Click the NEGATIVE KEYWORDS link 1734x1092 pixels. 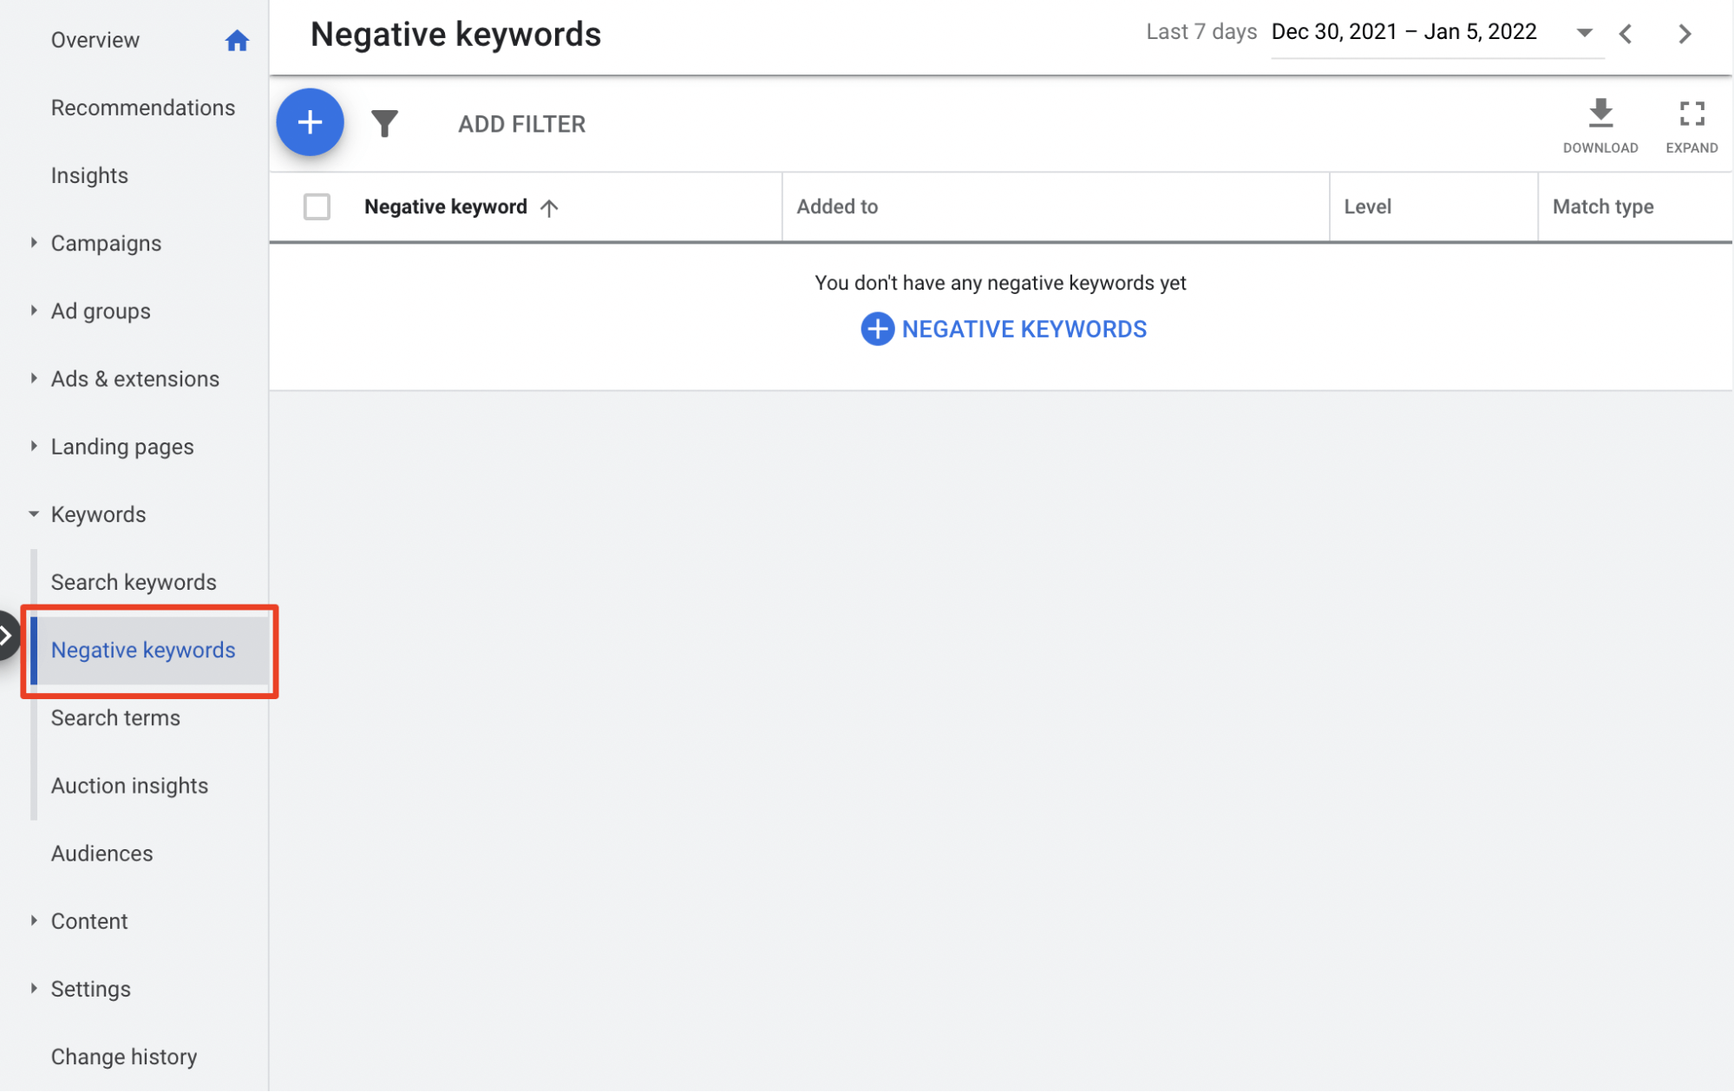tap(1024, 329)
